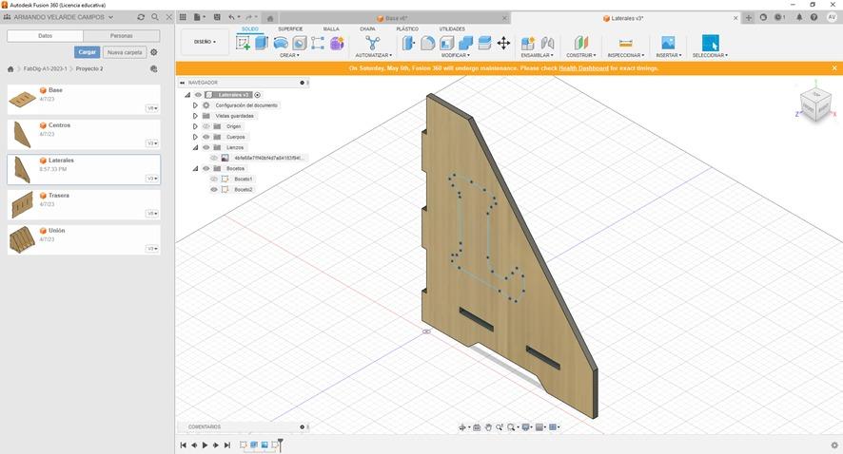Viewport: 843px width, 454px height.
Task: Expand the Vistas guardadas node
Action: tap(195, 116)
